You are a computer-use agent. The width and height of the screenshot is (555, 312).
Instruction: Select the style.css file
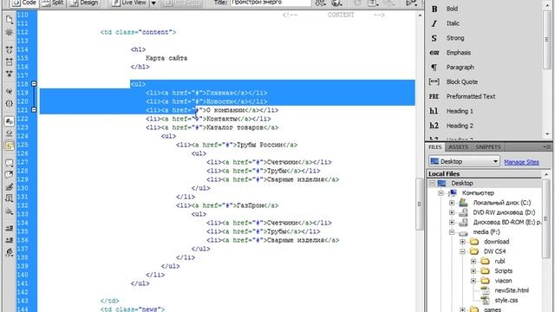click(506, 301)
